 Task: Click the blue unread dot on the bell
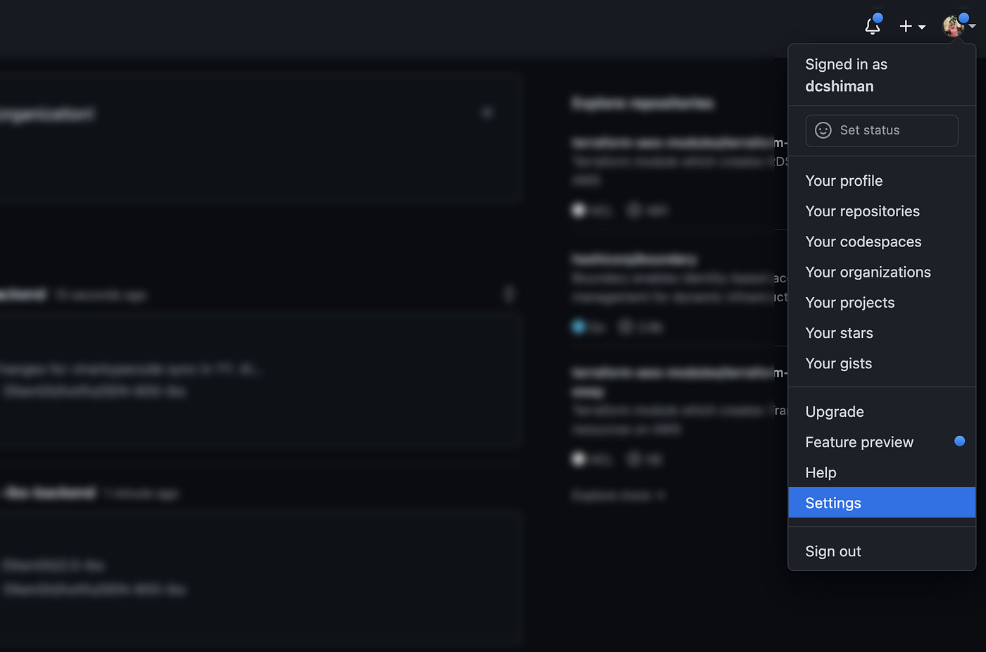[x=878, y=18]
